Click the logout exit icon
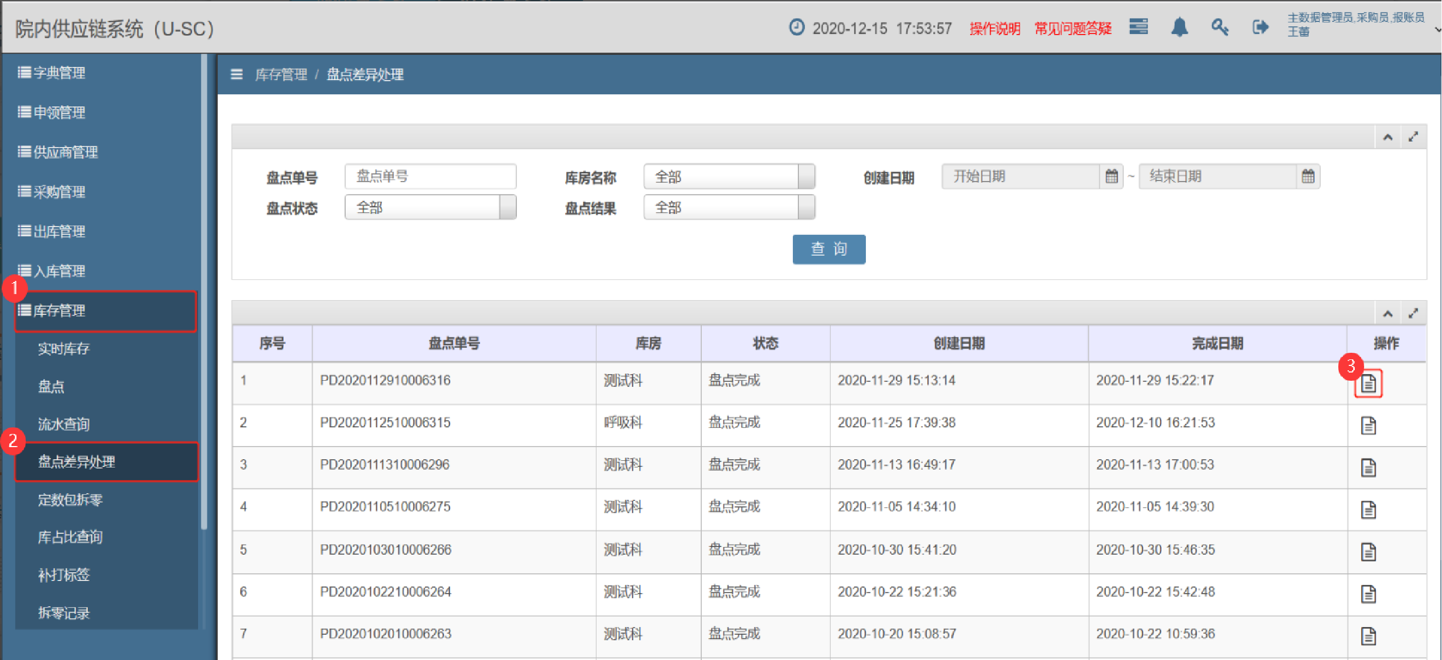Screen dimensions: 1442x660 point(1260,27)
